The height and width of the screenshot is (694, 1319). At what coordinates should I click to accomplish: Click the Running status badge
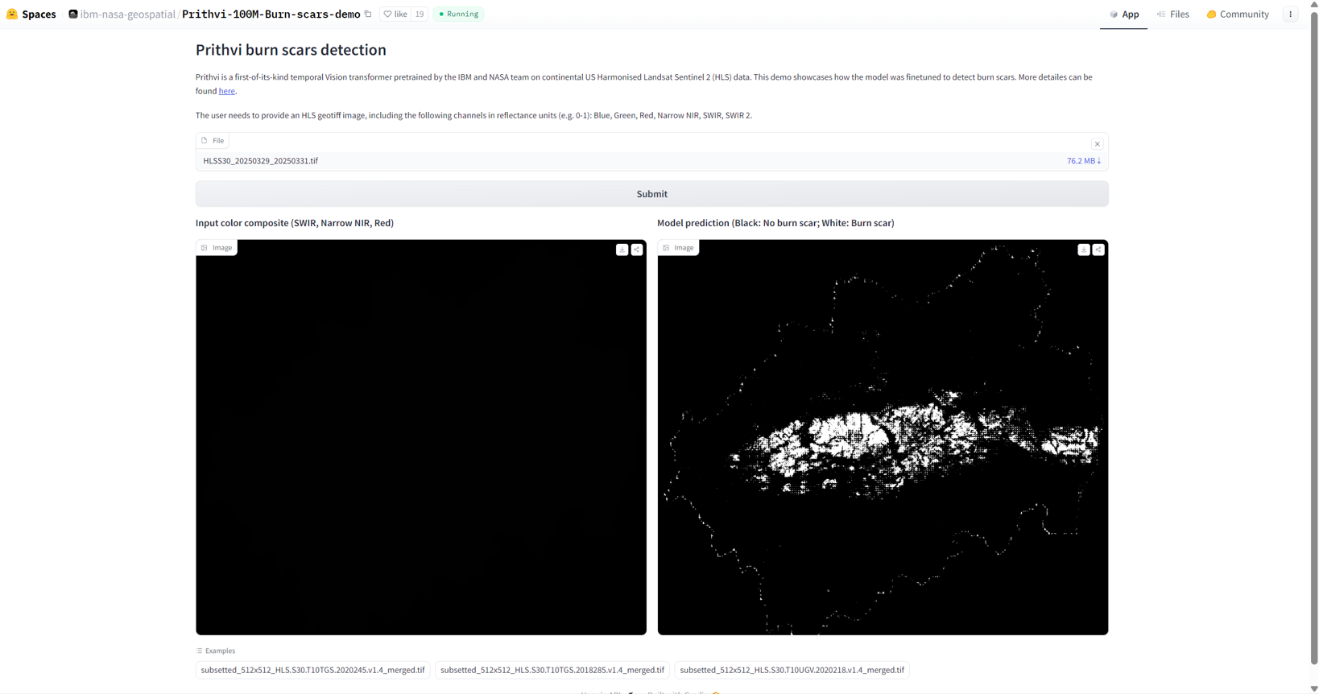pos(458,14)
